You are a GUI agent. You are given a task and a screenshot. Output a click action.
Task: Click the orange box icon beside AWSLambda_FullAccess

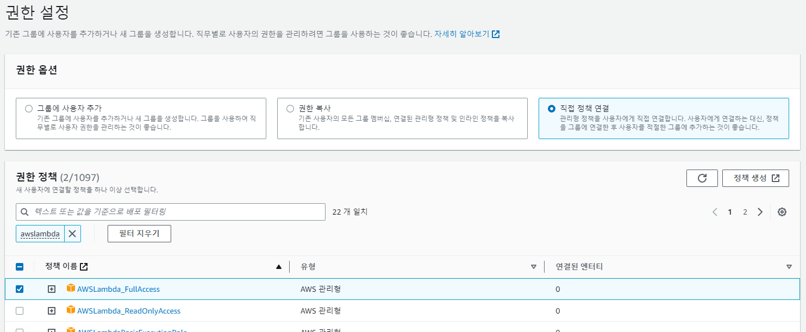[71, 289]
